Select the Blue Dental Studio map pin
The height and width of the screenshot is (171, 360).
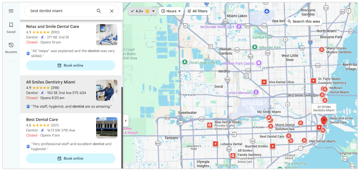(x=210, y=125)
